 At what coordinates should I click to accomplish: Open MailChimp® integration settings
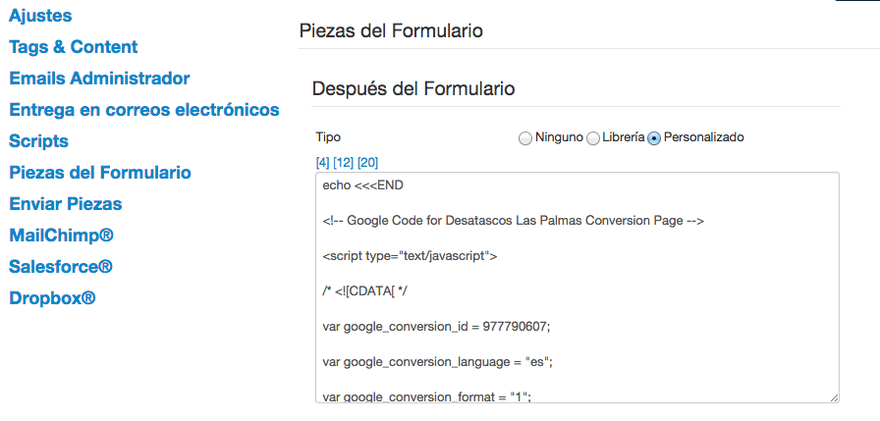pos(61,236)
